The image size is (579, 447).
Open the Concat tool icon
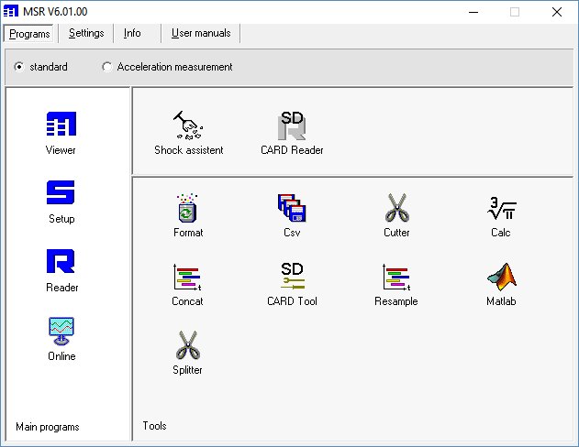tap(187, 278)
